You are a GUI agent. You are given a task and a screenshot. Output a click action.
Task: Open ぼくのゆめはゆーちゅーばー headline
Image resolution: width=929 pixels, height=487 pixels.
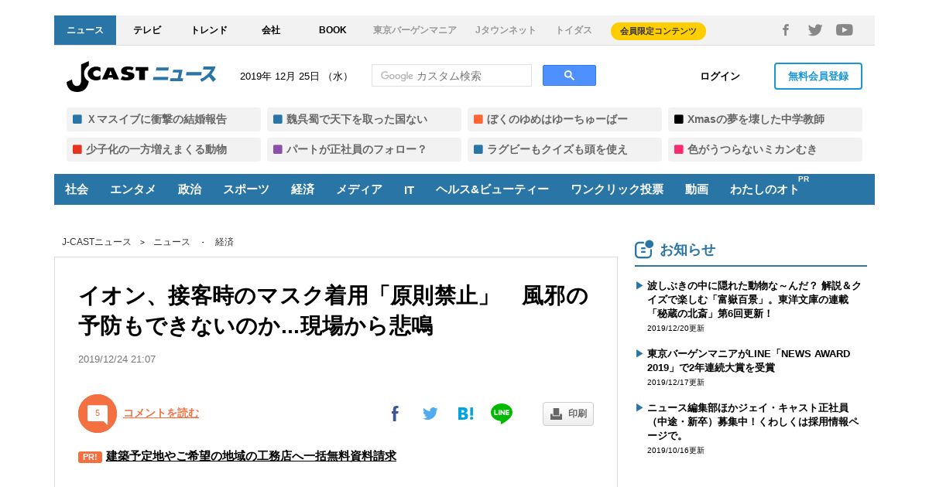click(564, 119)
